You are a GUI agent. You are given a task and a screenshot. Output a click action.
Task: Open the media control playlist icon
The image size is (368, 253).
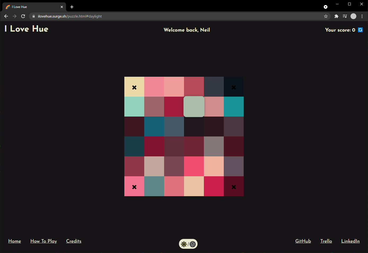[x=345, y=16]
